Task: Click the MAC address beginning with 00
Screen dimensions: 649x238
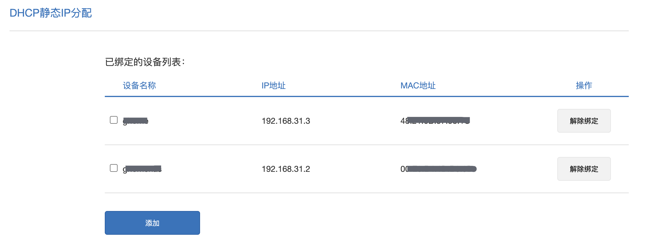Action: coord(438,169)
